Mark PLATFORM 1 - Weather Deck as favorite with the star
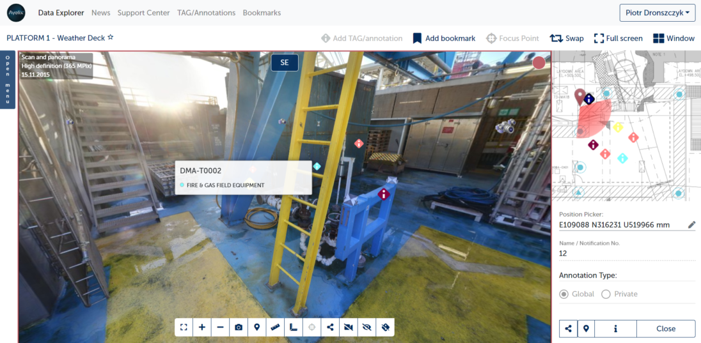Viewport: 701px width, 343px height. click(111, 38)
